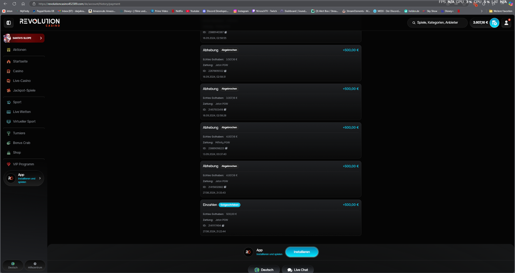Click the Installieren button
Viewport: 515px width, 273px height.
click(x=301, y=252)
